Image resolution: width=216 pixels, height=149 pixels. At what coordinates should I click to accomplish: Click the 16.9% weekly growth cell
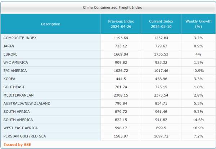(x=198, y=128)
